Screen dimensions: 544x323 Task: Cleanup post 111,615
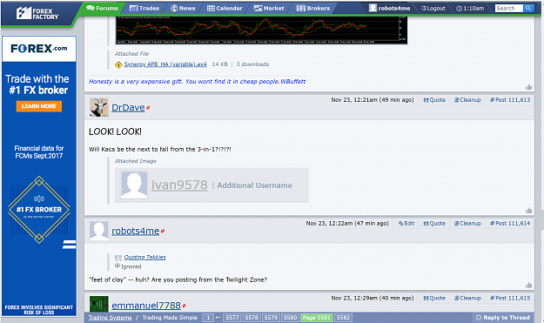[467, 298]
